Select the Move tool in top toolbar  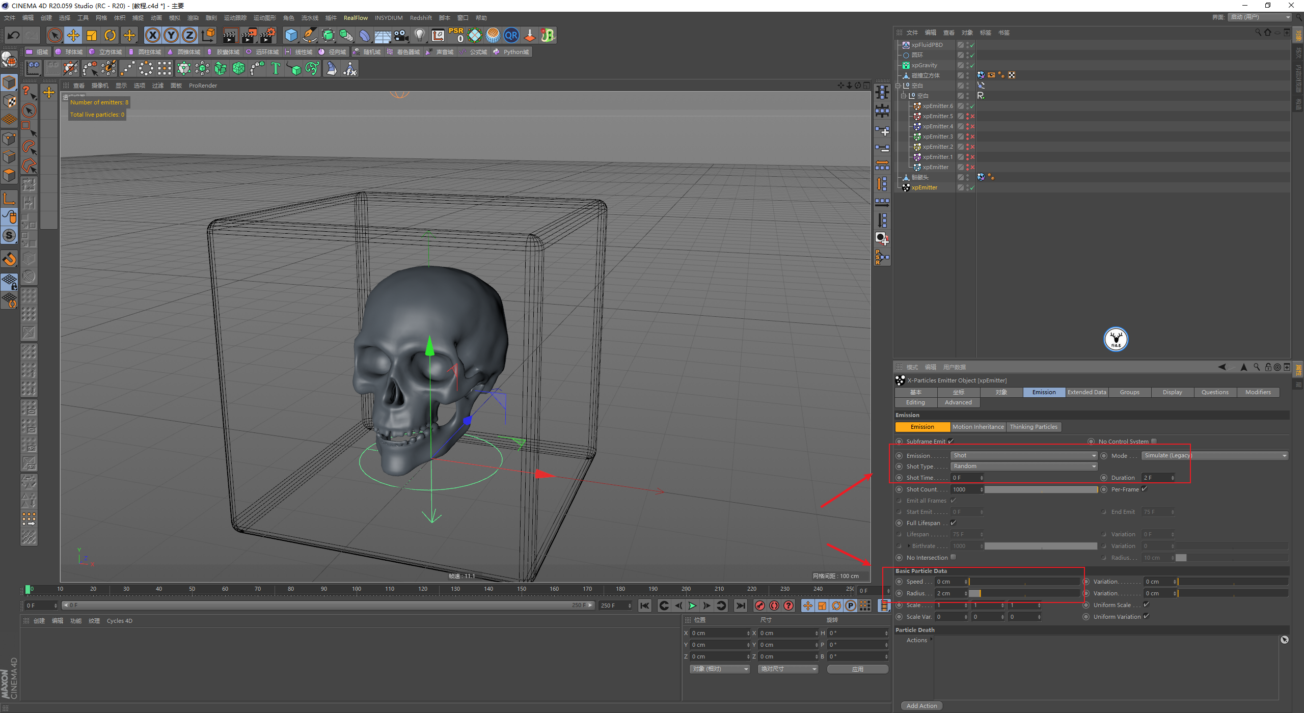point(73,35)
